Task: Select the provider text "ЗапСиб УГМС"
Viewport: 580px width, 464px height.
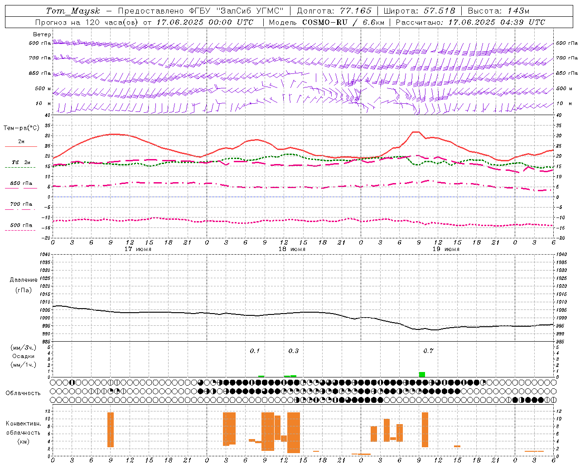Action: coord(251,11)
